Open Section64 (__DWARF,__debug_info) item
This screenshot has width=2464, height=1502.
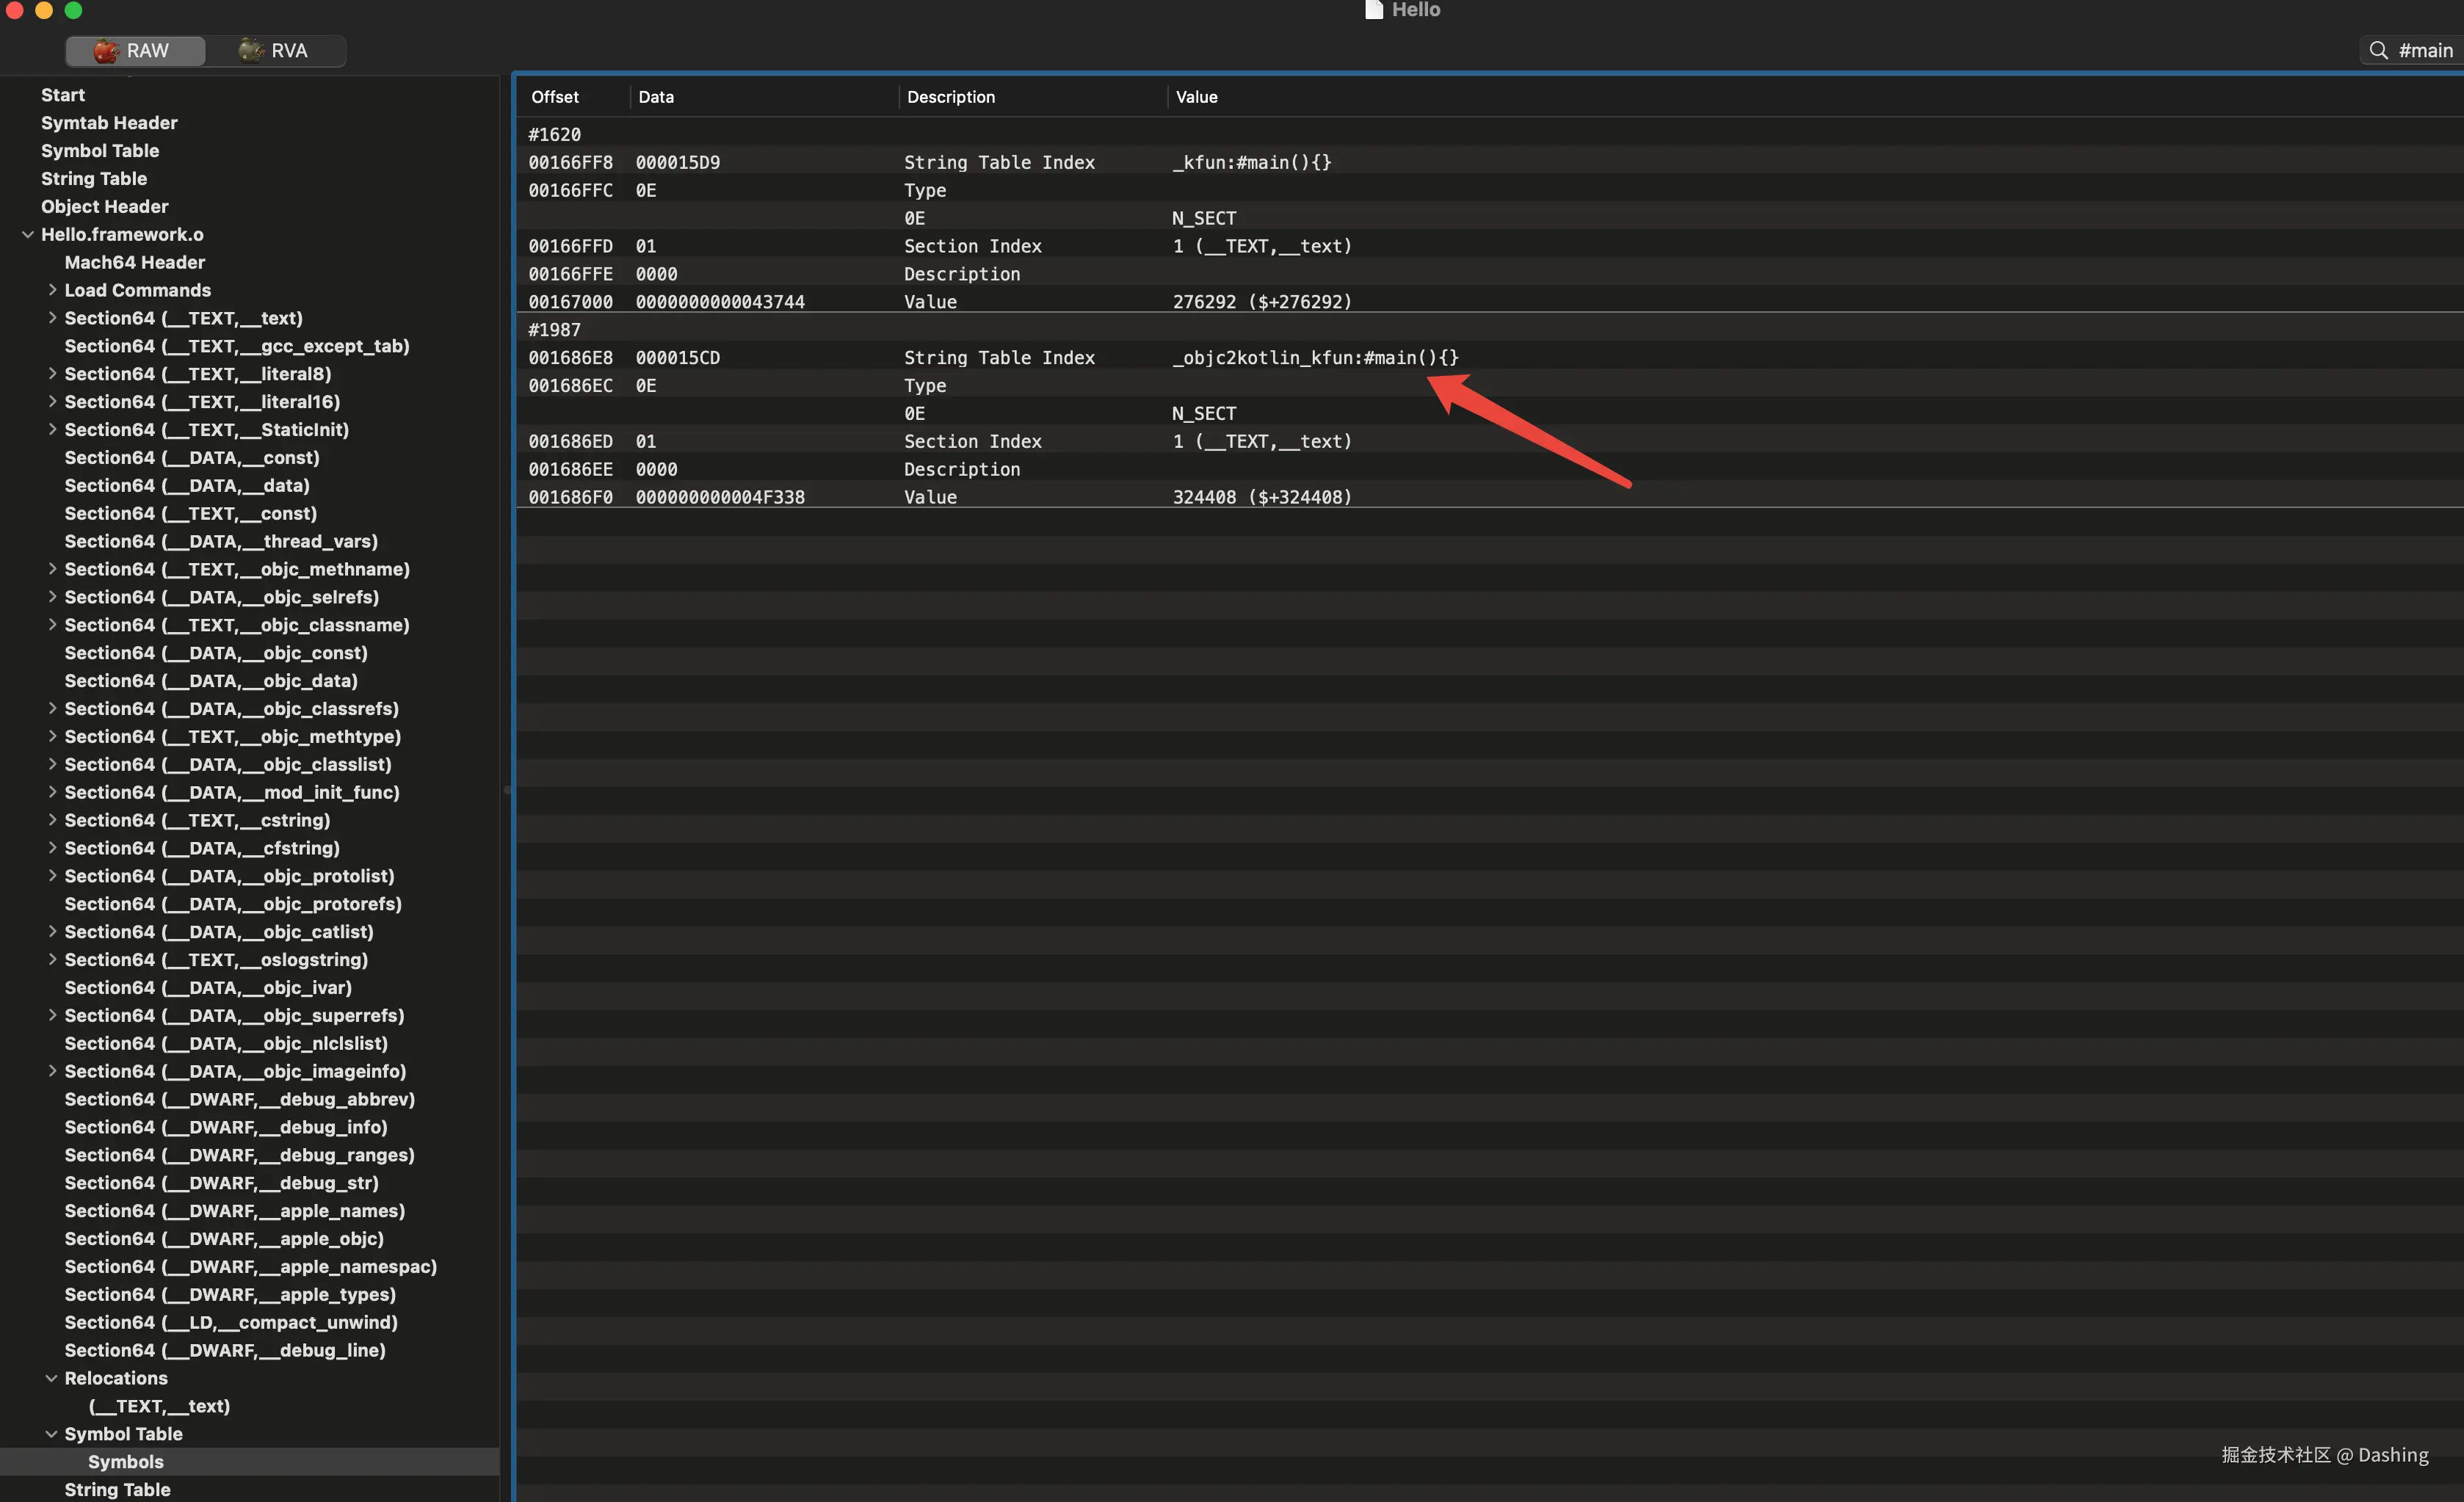coord(226,1127)
